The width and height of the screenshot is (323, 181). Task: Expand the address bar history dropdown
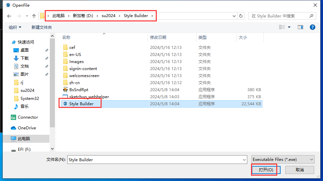click(x=234, y=16)
